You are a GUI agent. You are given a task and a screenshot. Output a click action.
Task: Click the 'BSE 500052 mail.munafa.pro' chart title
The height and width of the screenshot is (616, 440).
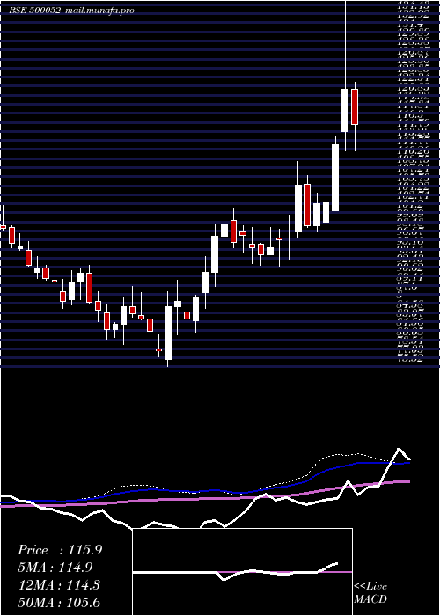click(x=71, y=11)
